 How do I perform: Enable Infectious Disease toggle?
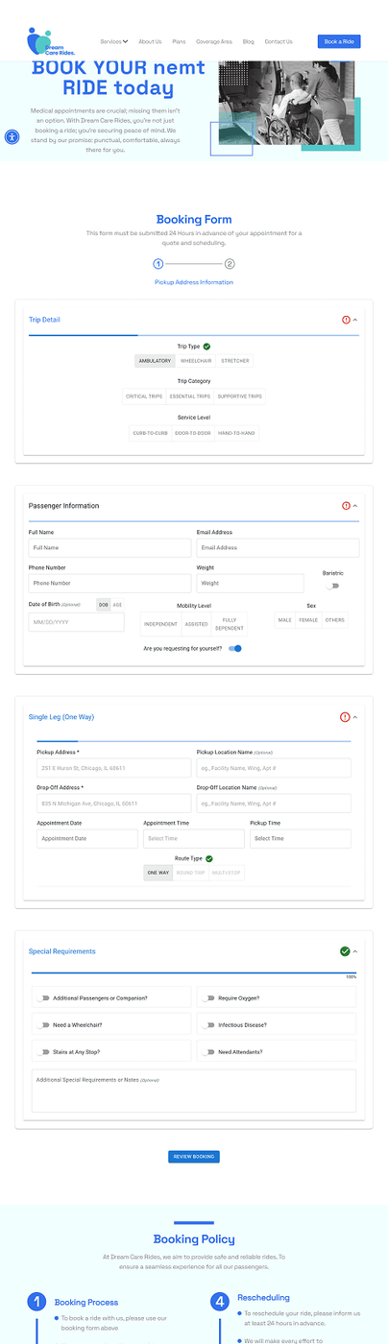pos(208,1024)
